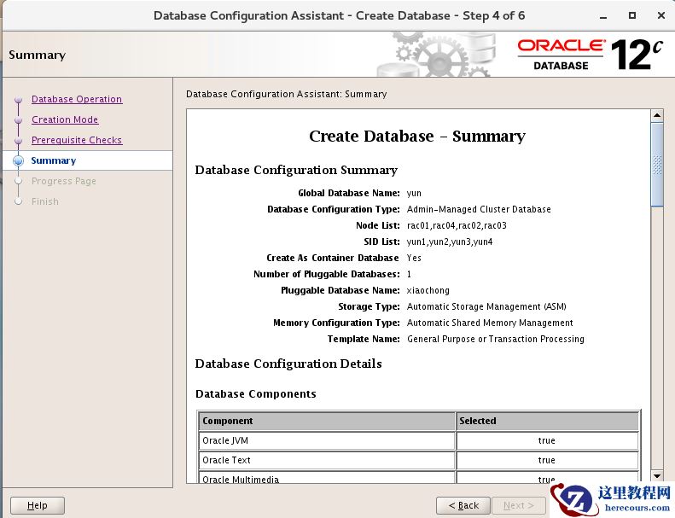Click the Help button
Viewport: 675px width, 518px height.
(x=38, y=505)
